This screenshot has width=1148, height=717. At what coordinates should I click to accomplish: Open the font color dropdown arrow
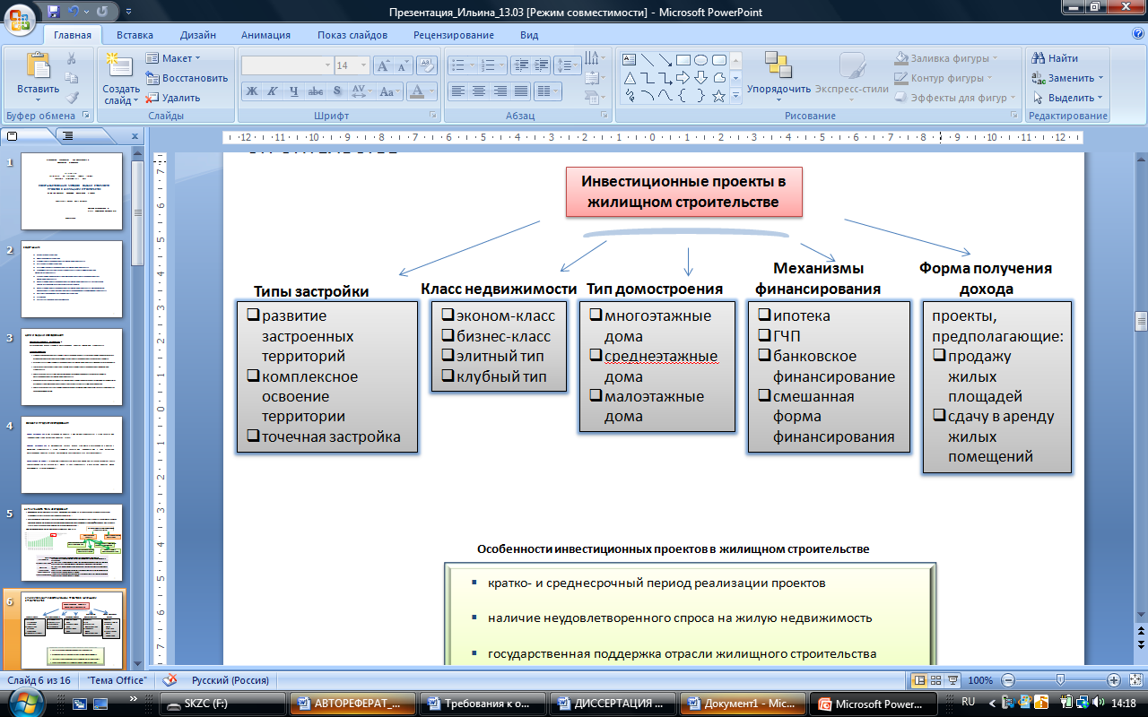click(x=433, y=91)
